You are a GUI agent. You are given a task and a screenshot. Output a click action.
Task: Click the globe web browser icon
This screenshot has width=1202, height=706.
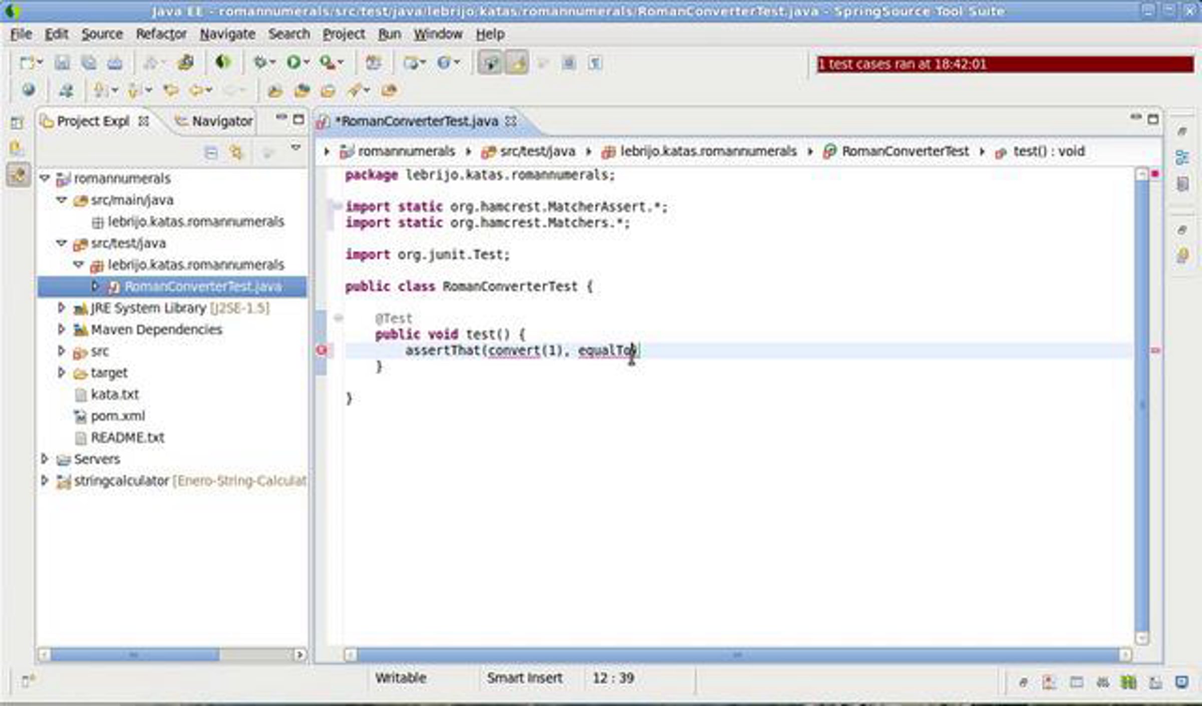(29, 90)
